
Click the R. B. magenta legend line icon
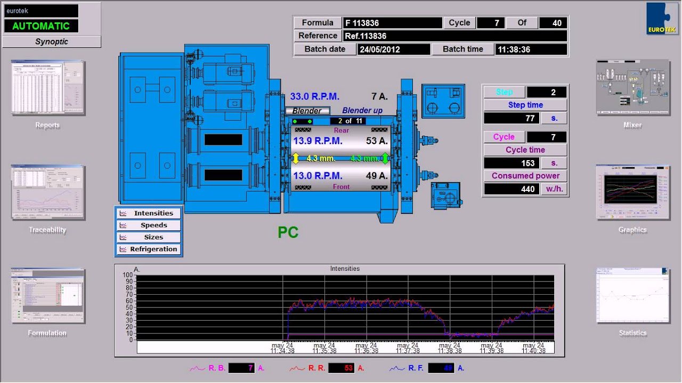pos(198,368)
